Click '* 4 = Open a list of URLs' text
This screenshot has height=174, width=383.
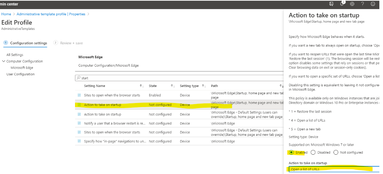307,120
